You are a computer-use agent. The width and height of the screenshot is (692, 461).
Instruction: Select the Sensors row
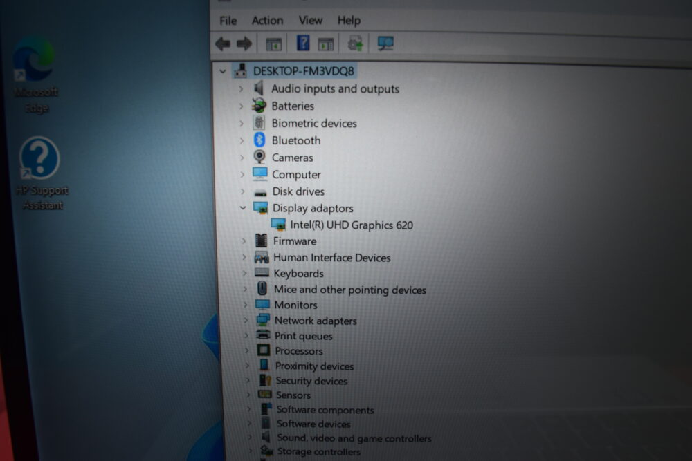tap(293, 395)
